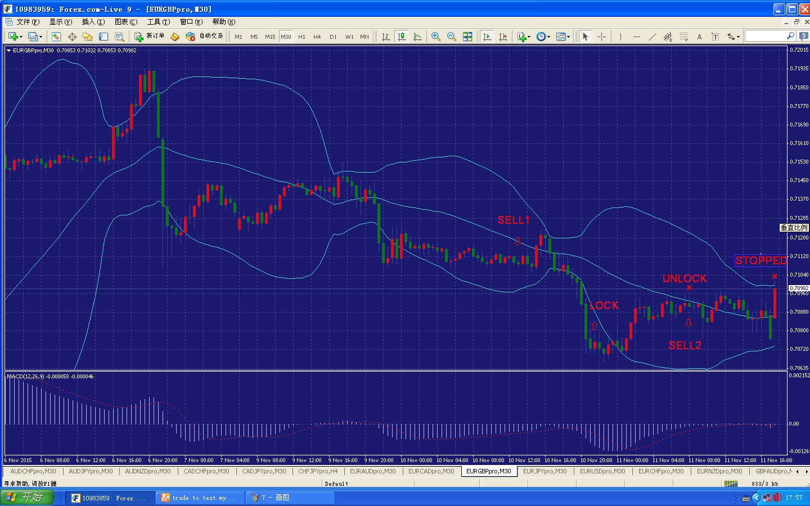The height and width of the screenshot is (506, 810).
Task: Open the Strategy Tester magnifier icon
Action: pyautogui.click(x=119, y=37)
